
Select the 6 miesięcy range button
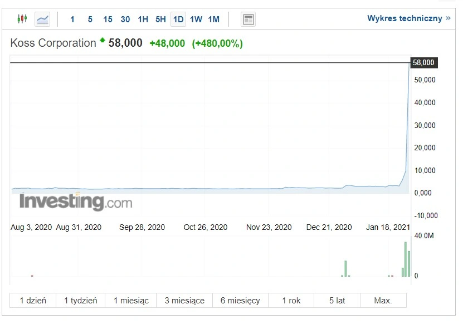click(240, 301)
